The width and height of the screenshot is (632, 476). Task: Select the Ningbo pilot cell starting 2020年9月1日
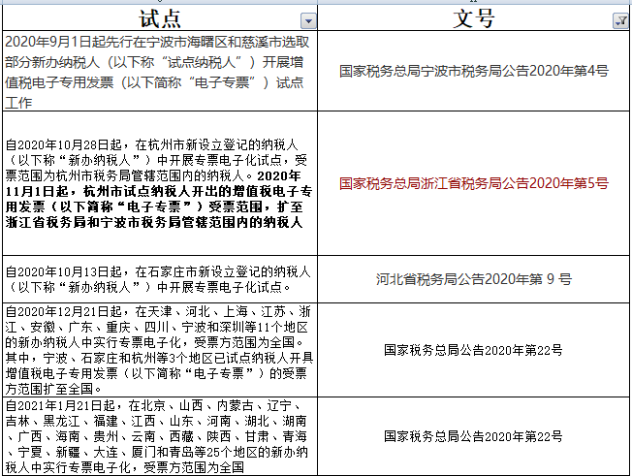click(160, 70)
